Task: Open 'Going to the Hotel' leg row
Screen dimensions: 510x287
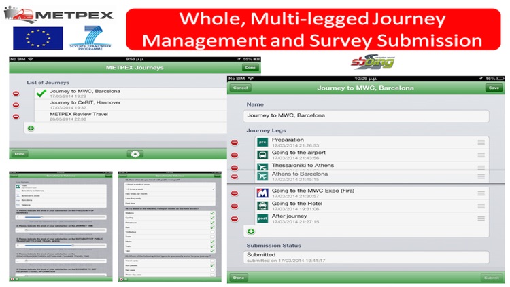Action: [372, 206]
